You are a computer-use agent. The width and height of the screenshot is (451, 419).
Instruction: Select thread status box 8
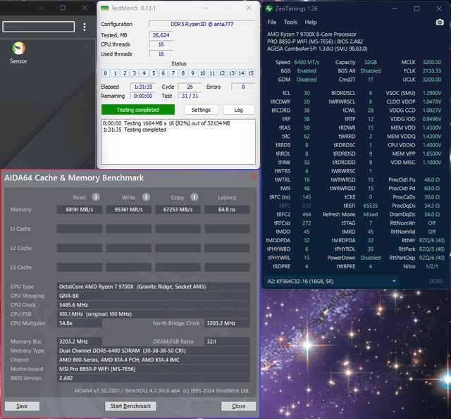183,73
